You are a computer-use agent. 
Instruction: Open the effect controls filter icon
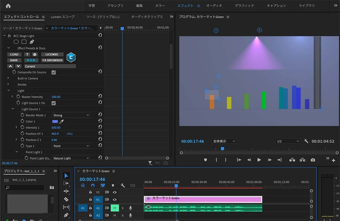point(150,163)
